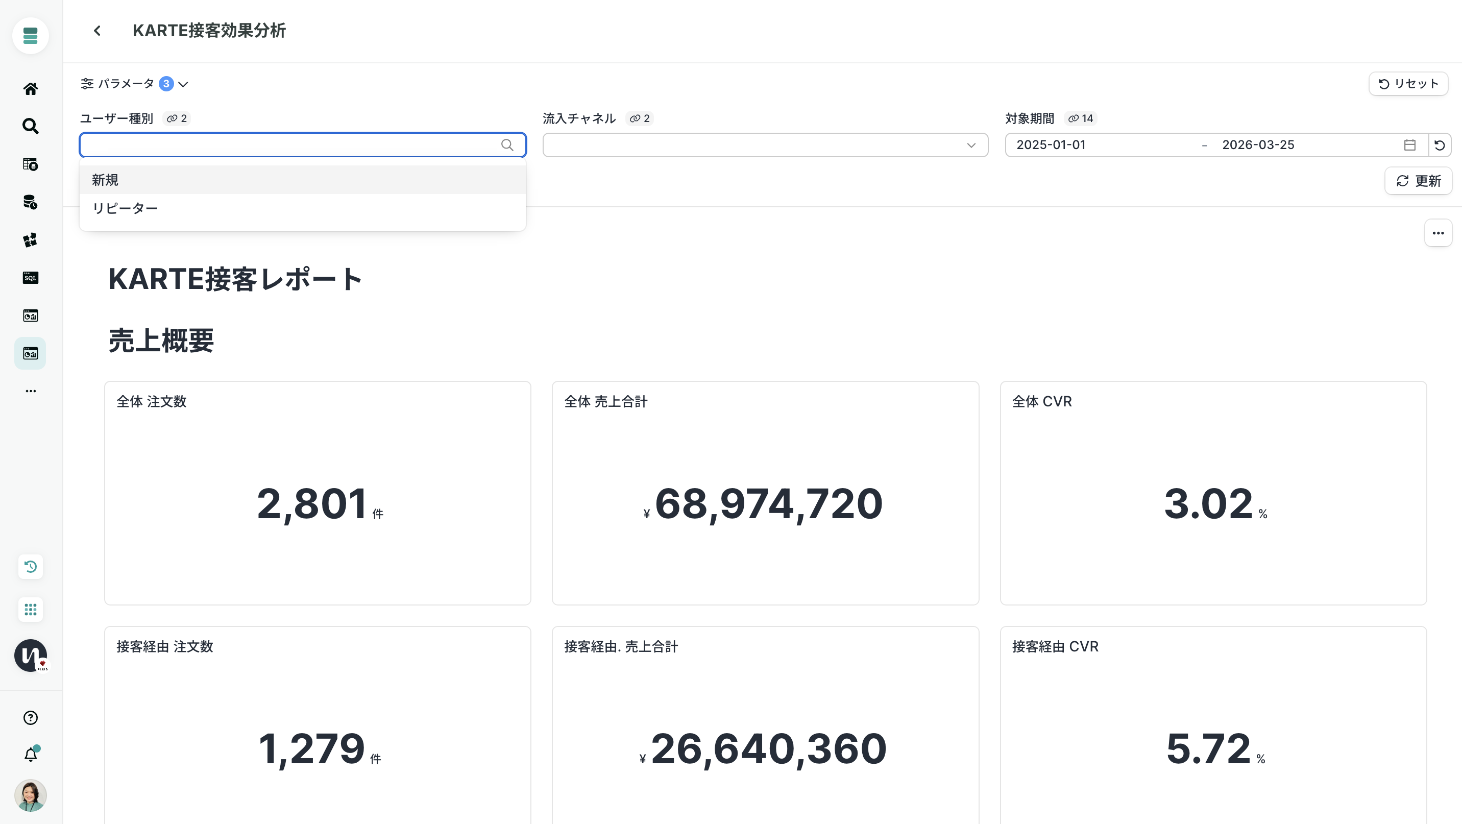The height and width of the screenshot is (824, 1462).
Task: Click the end date 2026-03-25
Action: coord(1258,146)
